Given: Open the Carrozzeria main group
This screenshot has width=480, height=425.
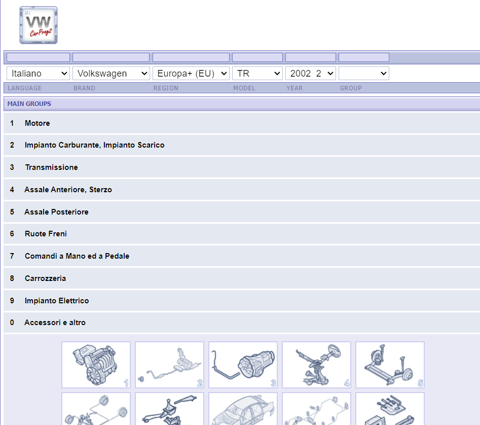Looking at the screenshot, I should (x=242, y=278).
